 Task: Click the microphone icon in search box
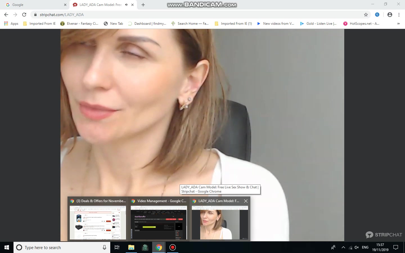(104, 247)
